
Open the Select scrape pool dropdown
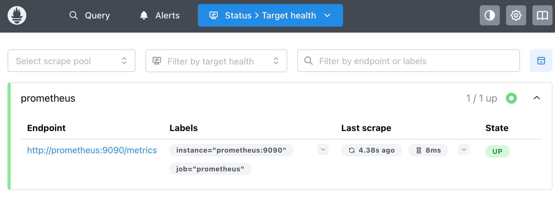[x=71, y=61]
